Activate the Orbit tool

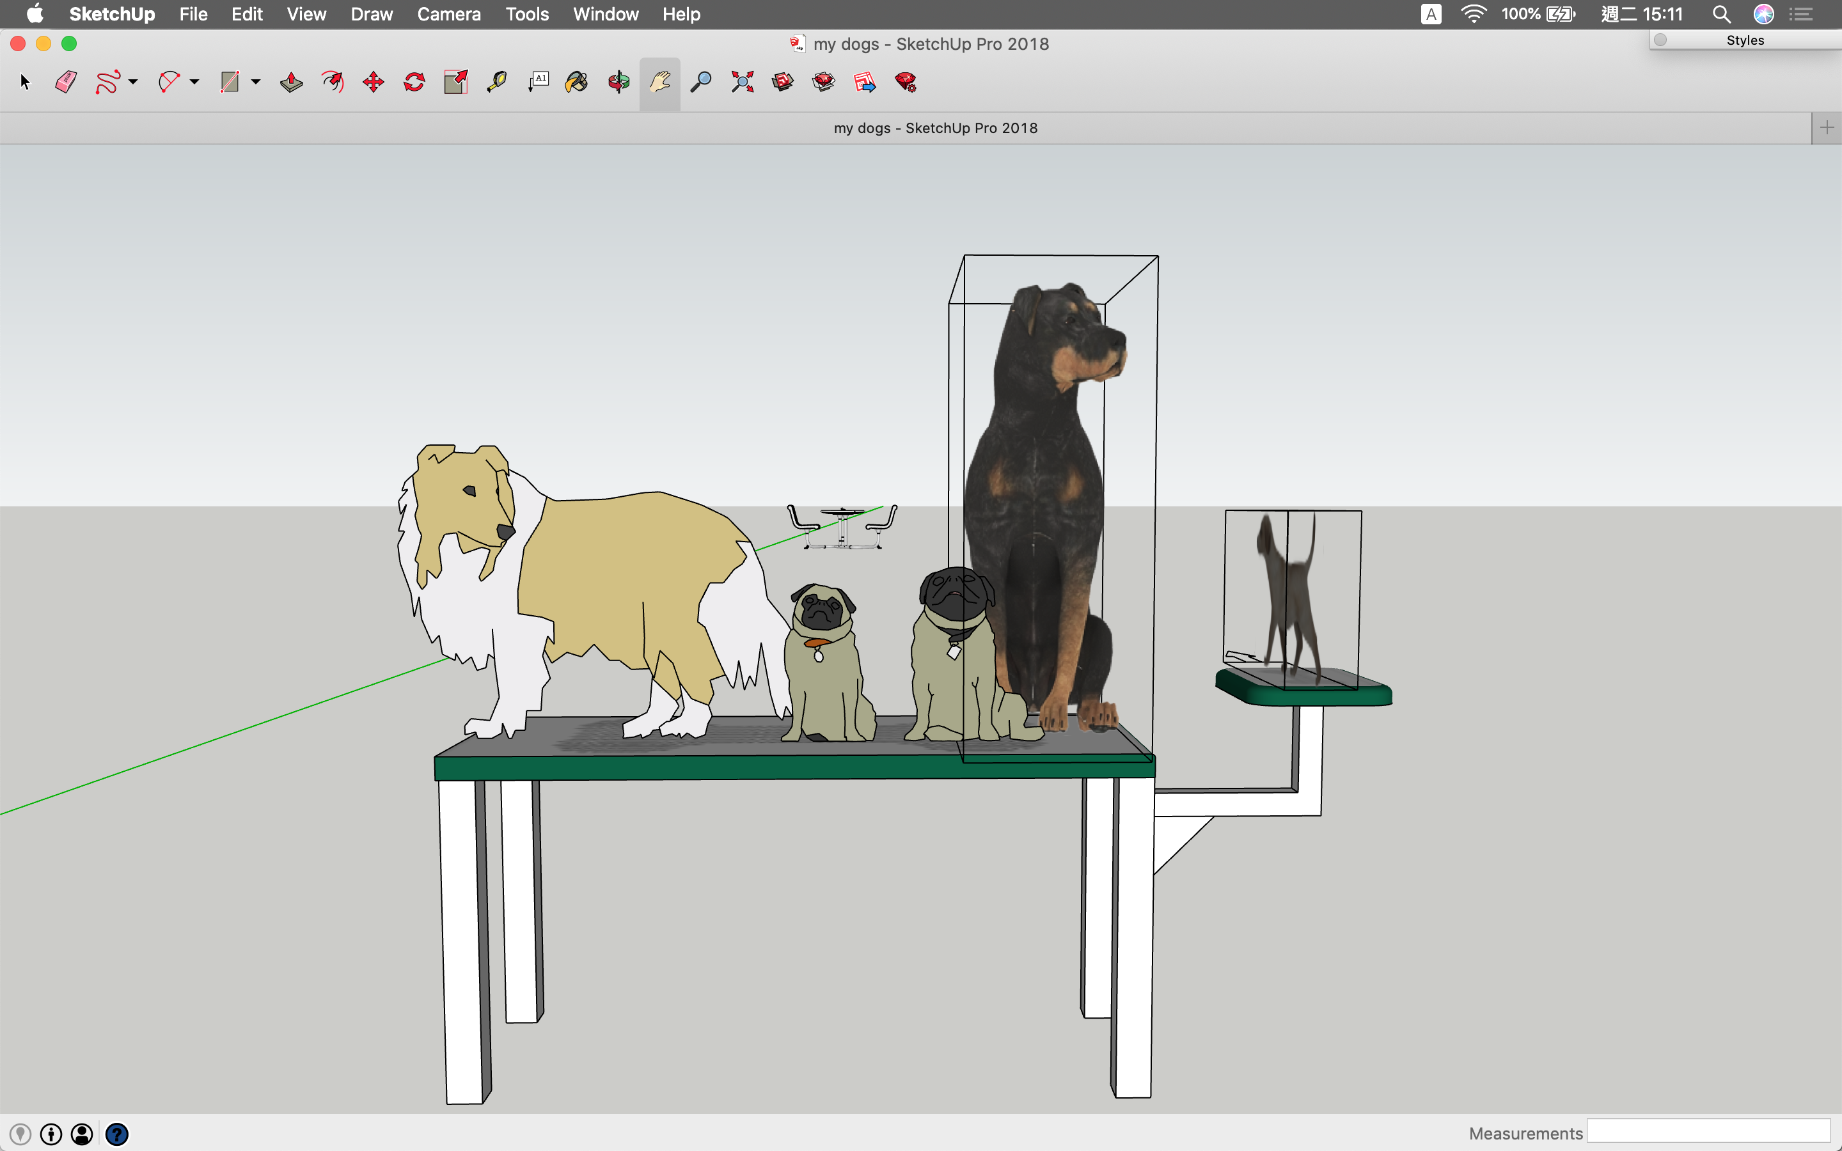(619, 81)
